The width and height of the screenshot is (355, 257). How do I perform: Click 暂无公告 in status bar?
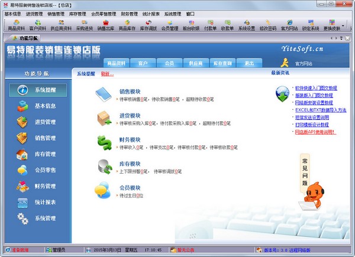[185, 250]
